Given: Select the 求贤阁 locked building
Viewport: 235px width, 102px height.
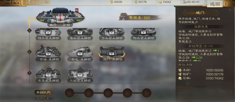Looking at the screenshot, I should click(x=48, y=74).
